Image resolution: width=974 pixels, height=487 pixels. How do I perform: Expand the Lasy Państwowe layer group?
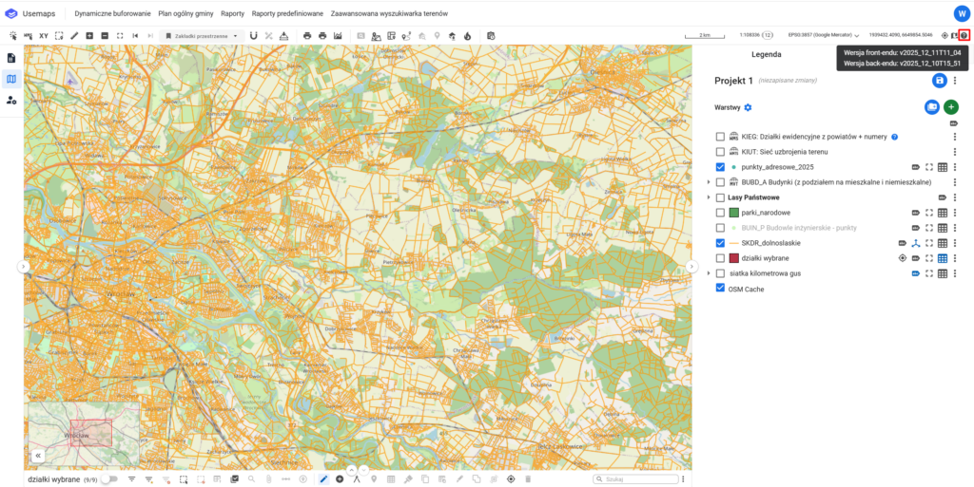pos(708,197)
